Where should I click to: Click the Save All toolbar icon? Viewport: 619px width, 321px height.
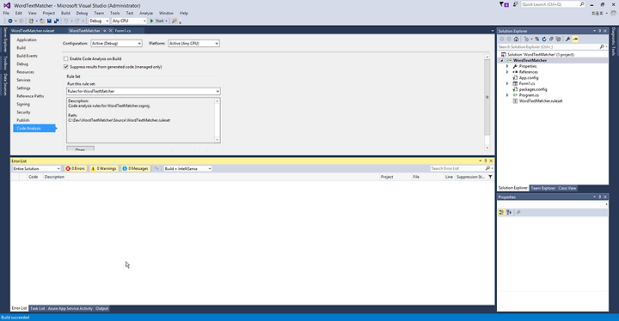click(56, 21)
